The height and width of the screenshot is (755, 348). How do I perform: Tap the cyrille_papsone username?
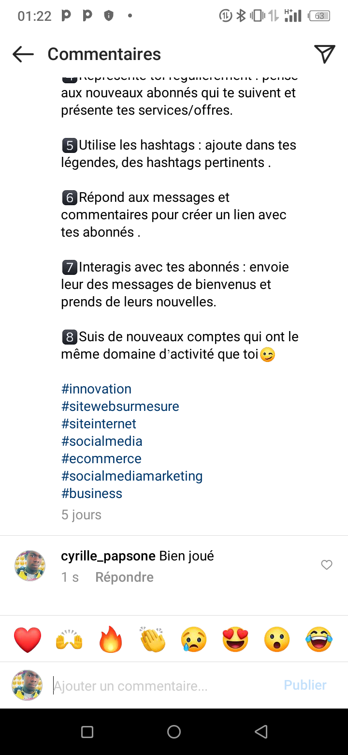108,556
